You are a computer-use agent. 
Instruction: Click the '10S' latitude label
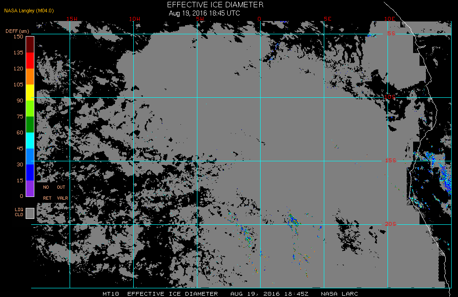click(390, 97)
